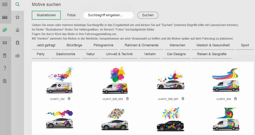Screen dimensions: 255x135
Task: Click the envelope mail icon in sidebar
Action: click(5, 43)
